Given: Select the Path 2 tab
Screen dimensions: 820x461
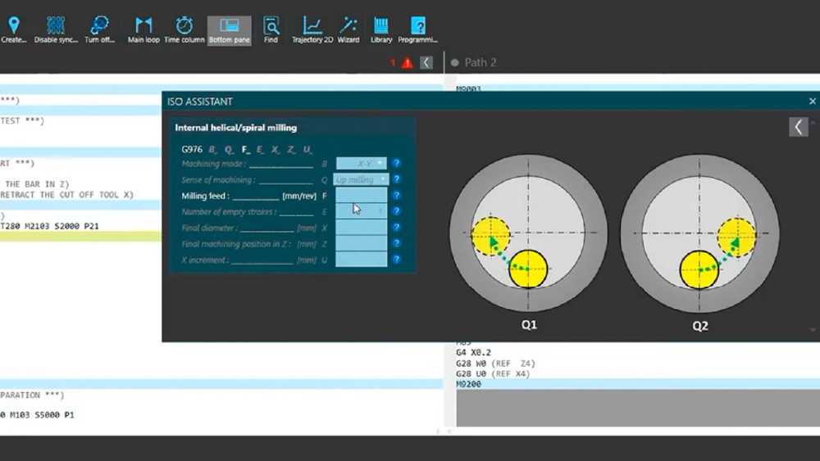Looking at the screenshot, I should tap(480, 62).
